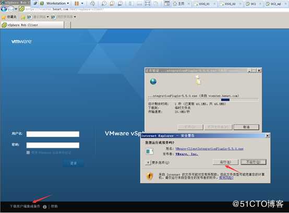The width and height of the screenshot is (289, 213).
Task: Click the password input field
Action: (53, 145)
